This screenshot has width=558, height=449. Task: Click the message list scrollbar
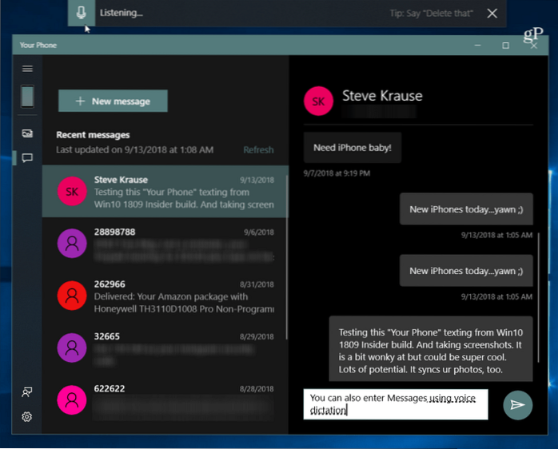click(x=286, y=240)
